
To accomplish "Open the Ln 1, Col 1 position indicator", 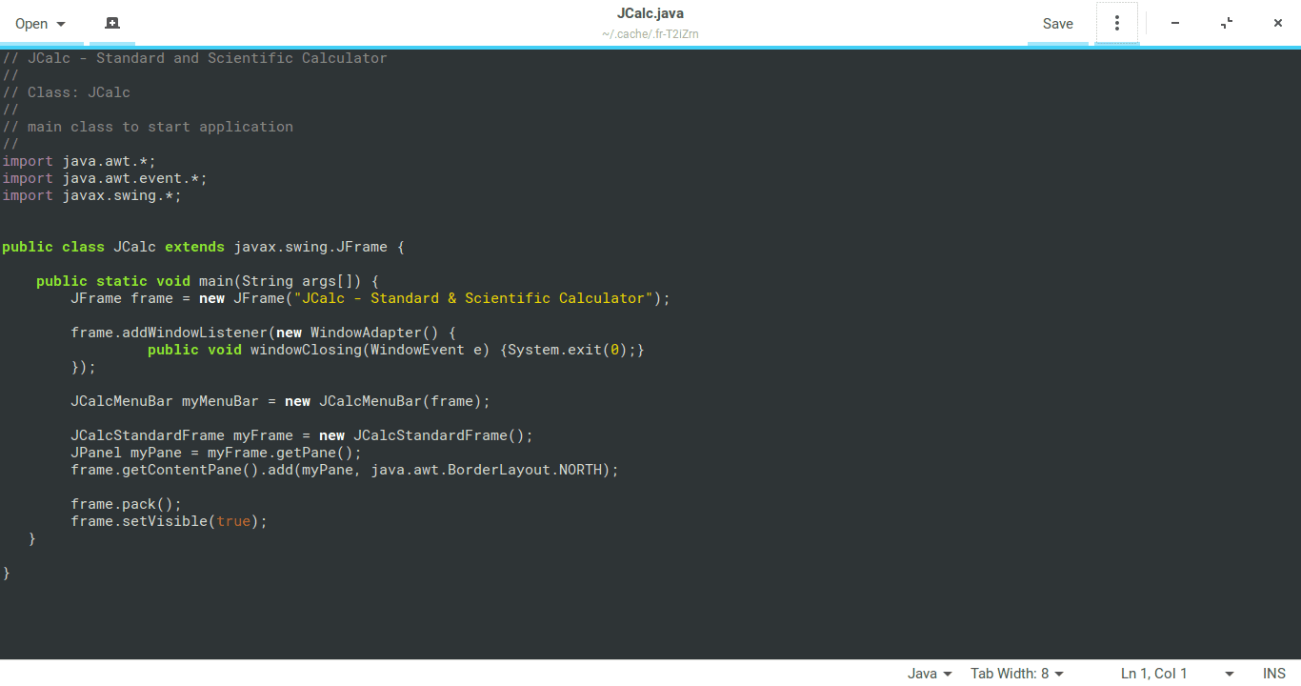I will point(1177,674).
